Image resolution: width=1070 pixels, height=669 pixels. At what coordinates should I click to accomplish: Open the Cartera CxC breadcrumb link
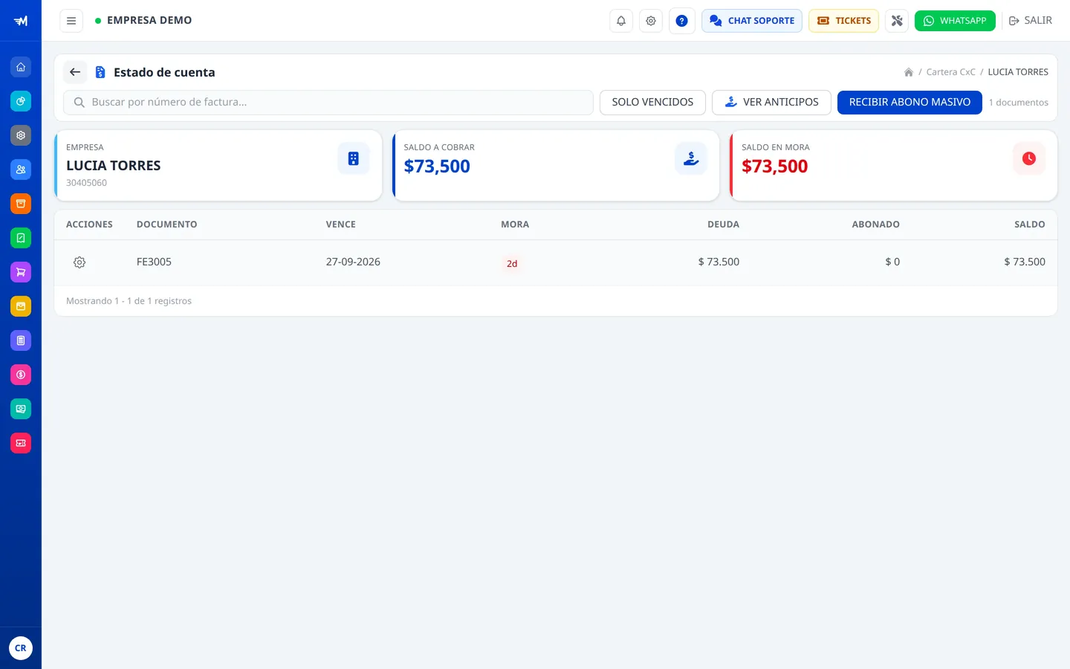coord(950,72)
